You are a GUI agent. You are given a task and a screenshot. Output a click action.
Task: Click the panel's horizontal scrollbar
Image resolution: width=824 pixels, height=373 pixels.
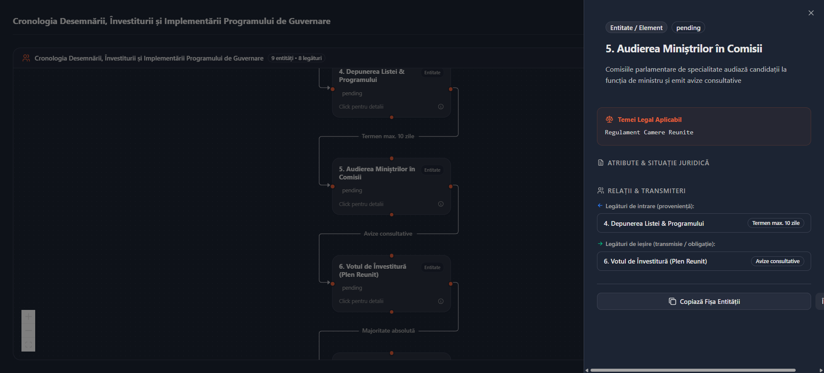[x=693, y=370]
